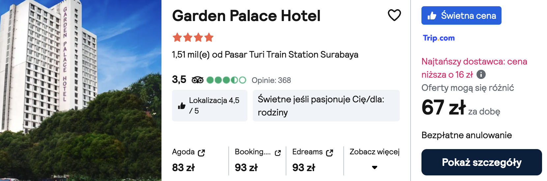This screenshot has width=547, height=181.
Task: Click Pokaż szczegóły button
Action: (481, 162)
